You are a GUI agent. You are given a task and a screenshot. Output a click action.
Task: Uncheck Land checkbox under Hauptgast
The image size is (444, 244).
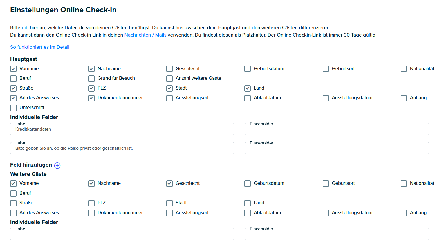point(248,88)
